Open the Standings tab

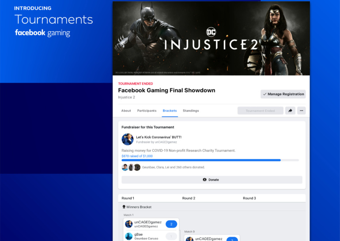(191, 110)
